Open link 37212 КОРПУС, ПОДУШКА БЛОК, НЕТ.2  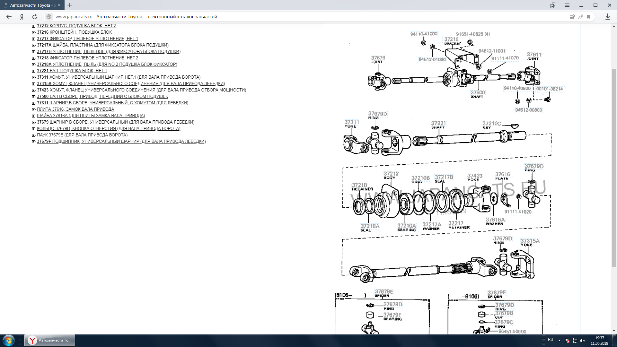point(76,26)
